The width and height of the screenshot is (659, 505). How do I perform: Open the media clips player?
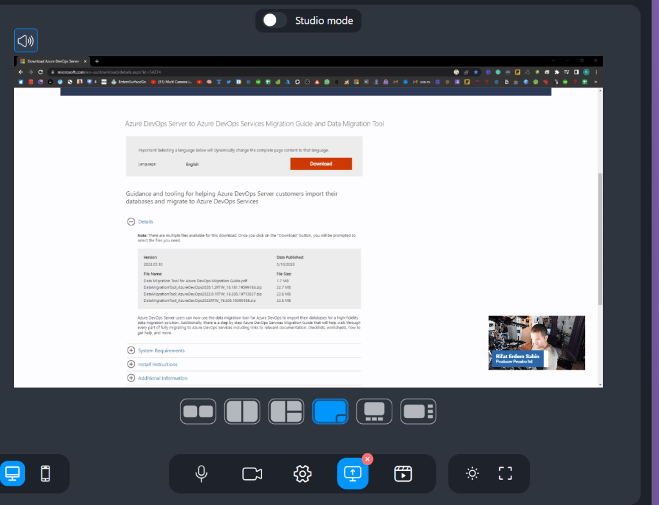tap(403, 474)
